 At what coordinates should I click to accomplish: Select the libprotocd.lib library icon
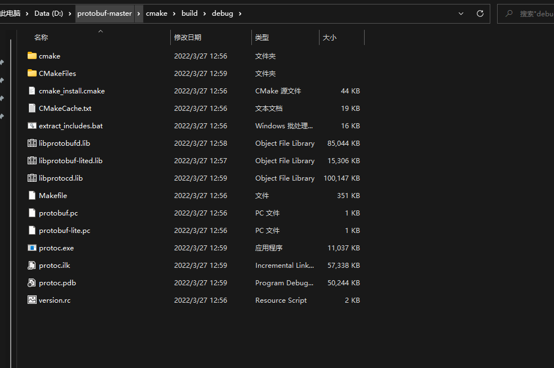pyautogui.click(x=32, y=178)
